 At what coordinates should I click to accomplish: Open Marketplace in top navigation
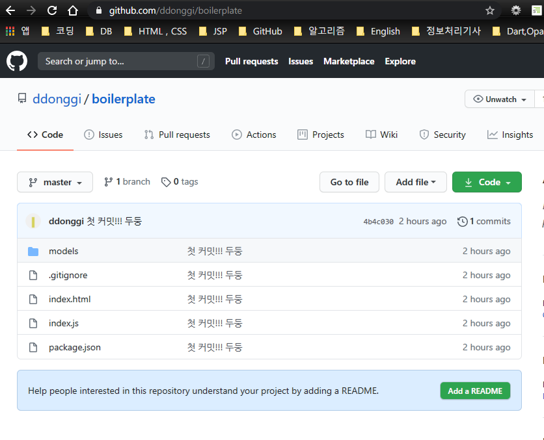tap(349, 61)
